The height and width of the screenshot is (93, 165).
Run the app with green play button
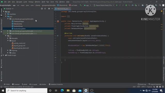coord(117,5)
